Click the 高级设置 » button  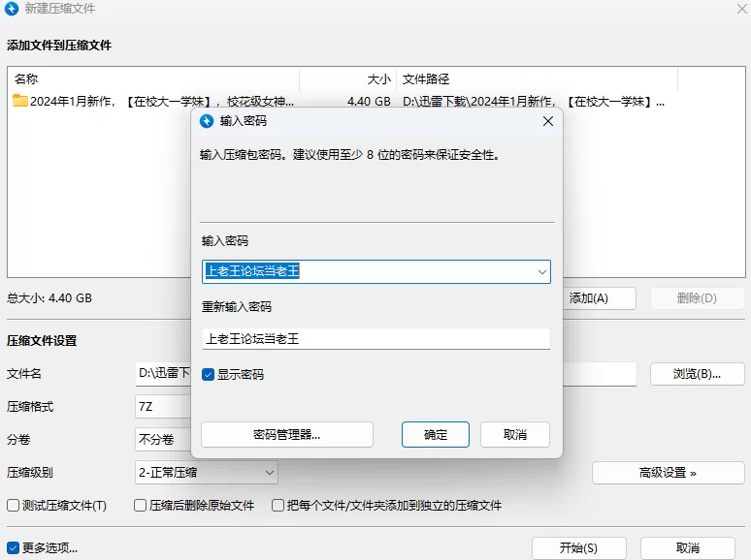click(668, 473)
